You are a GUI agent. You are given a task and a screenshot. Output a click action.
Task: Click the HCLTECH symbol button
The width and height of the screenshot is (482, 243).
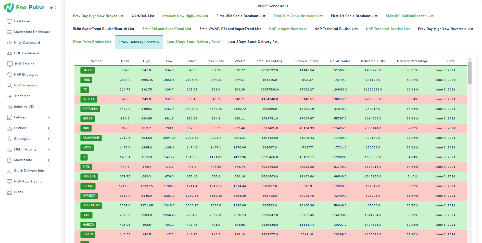[89, 99]
